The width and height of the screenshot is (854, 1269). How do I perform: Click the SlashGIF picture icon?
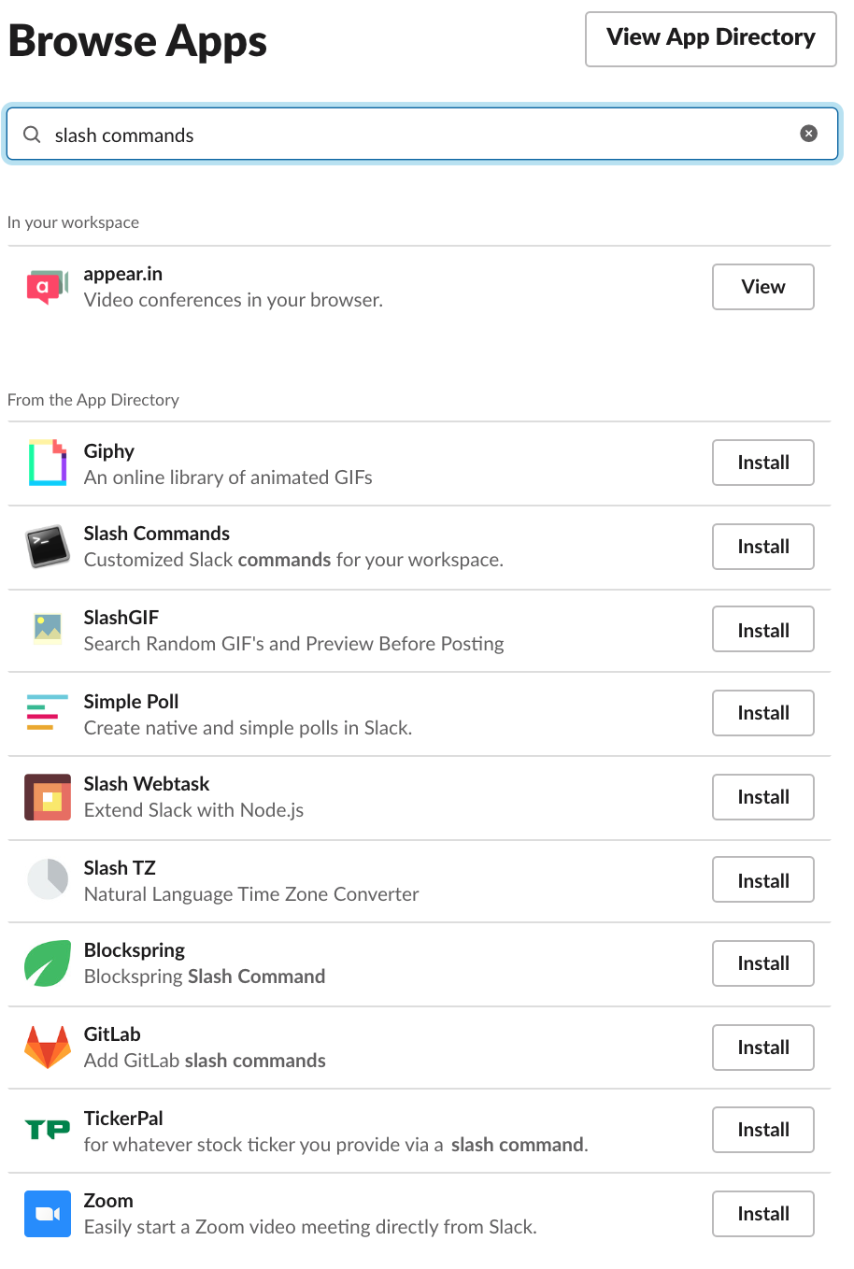click(47, 629)
